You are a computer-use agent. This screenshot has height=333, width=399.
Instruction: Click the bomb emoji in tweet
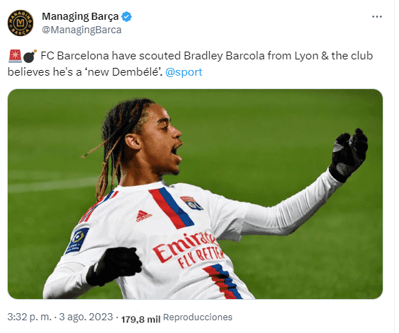[x=30, y=56]
